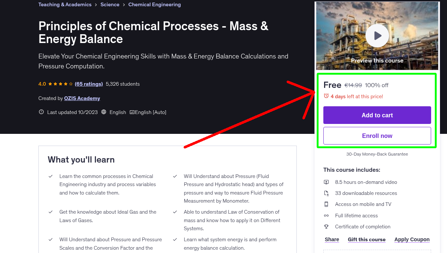Navigate to Chemical Engineering breadcrumb

click(154, 4)
